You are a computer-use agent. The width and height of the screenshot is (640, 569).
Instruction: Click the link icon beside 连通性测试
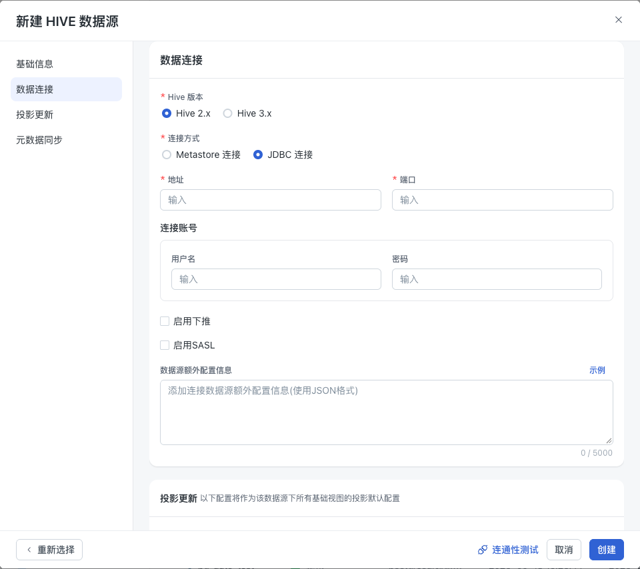[483, 550]
